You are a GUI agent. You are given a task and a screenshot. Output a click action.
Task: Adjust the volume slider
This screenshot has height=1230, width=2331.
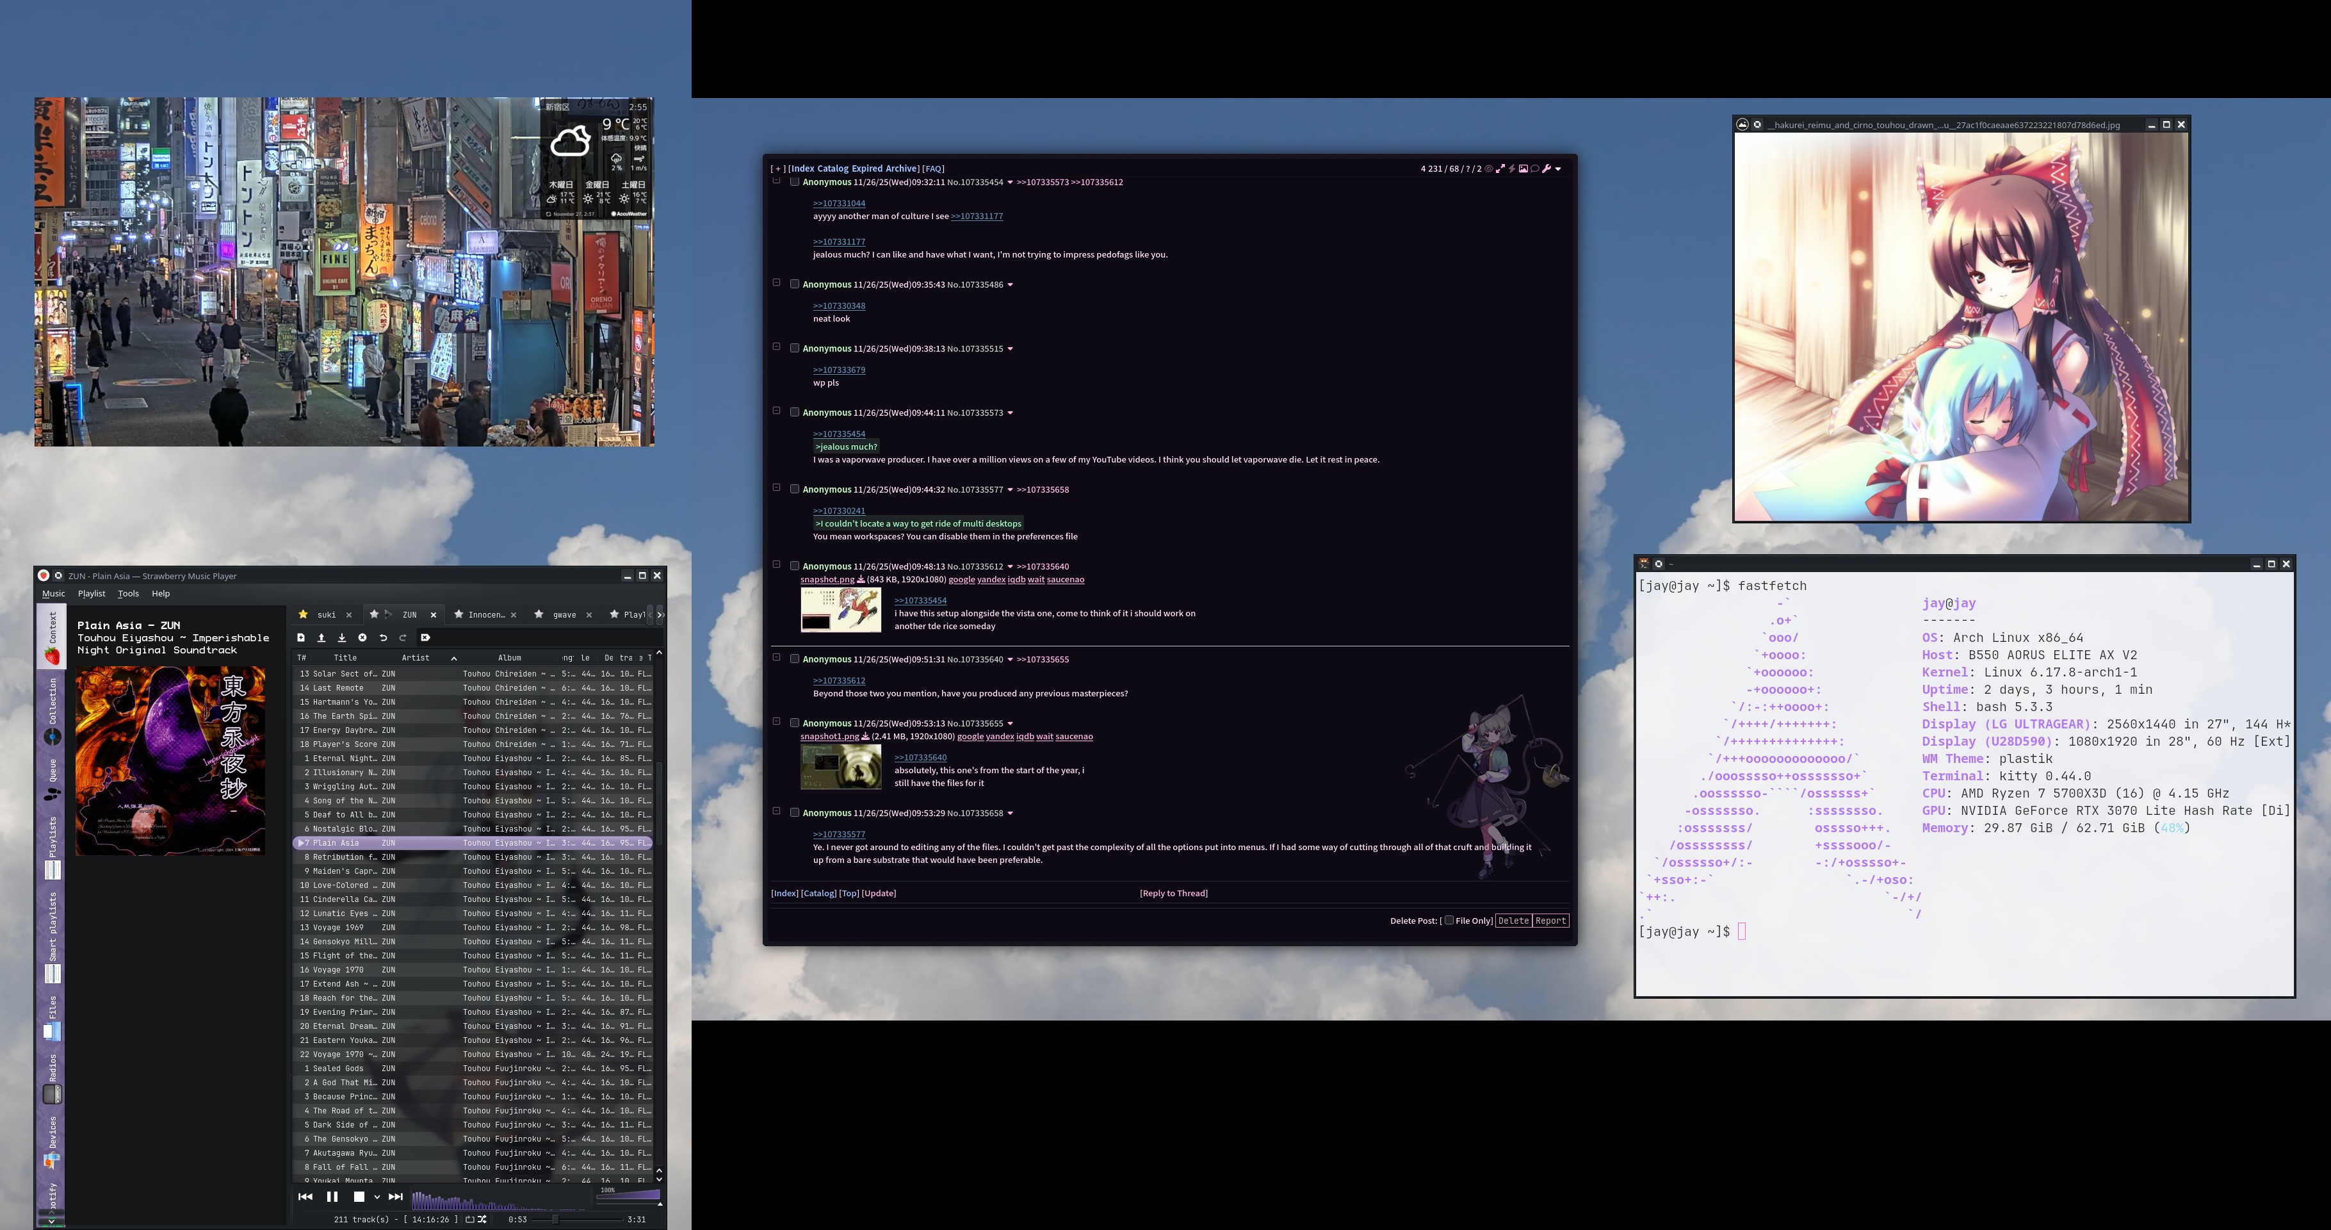(628, 1195)
